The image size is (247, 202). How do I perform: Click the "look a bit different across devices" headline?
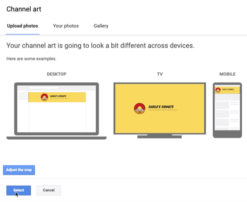(101, 45)
